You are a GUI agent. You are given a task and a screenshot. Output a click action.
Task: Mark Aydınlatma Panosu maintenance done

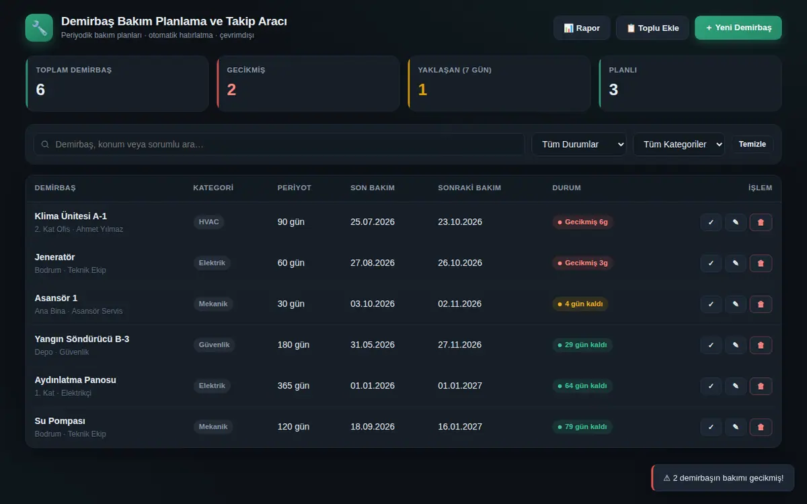tap(711, 386)
